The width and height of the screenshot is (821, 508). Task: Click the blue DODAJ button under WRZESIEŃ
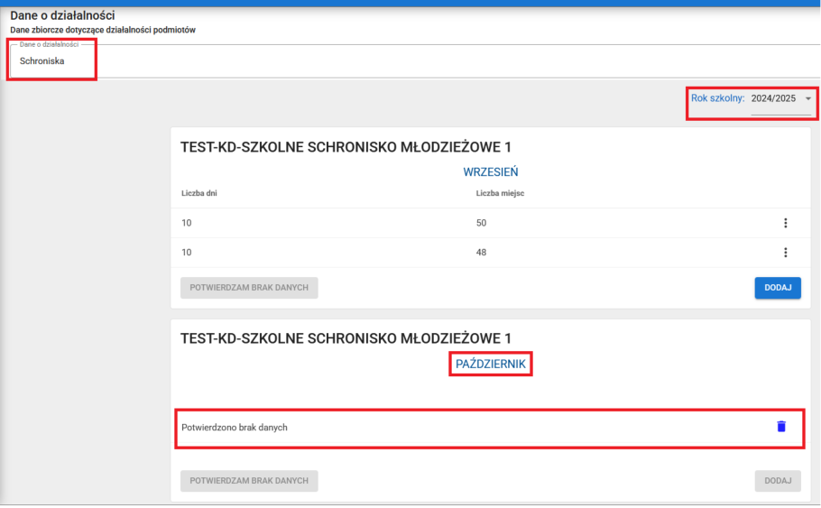click(777, 288)
